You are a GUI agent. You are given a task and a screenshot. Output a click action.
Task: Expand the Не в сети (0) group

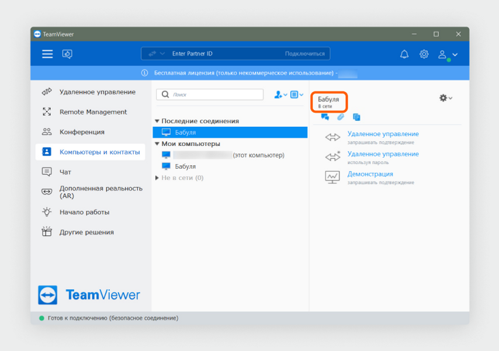(x=157, y=178)
